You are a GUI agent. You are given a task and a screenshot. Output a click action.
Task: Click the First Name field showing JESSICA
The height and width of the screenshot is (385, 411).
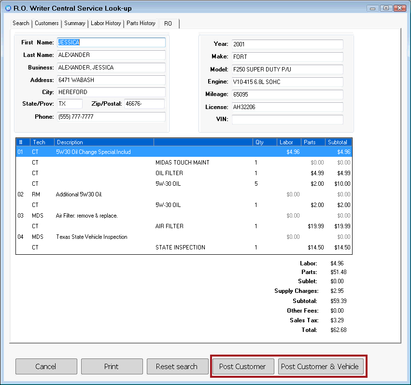coord(111,42)
